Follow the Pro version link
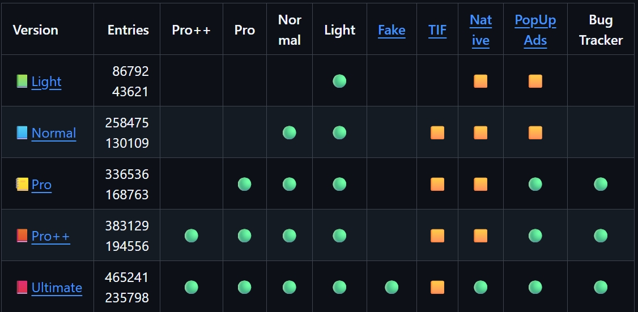 click(x=41, y=185)
